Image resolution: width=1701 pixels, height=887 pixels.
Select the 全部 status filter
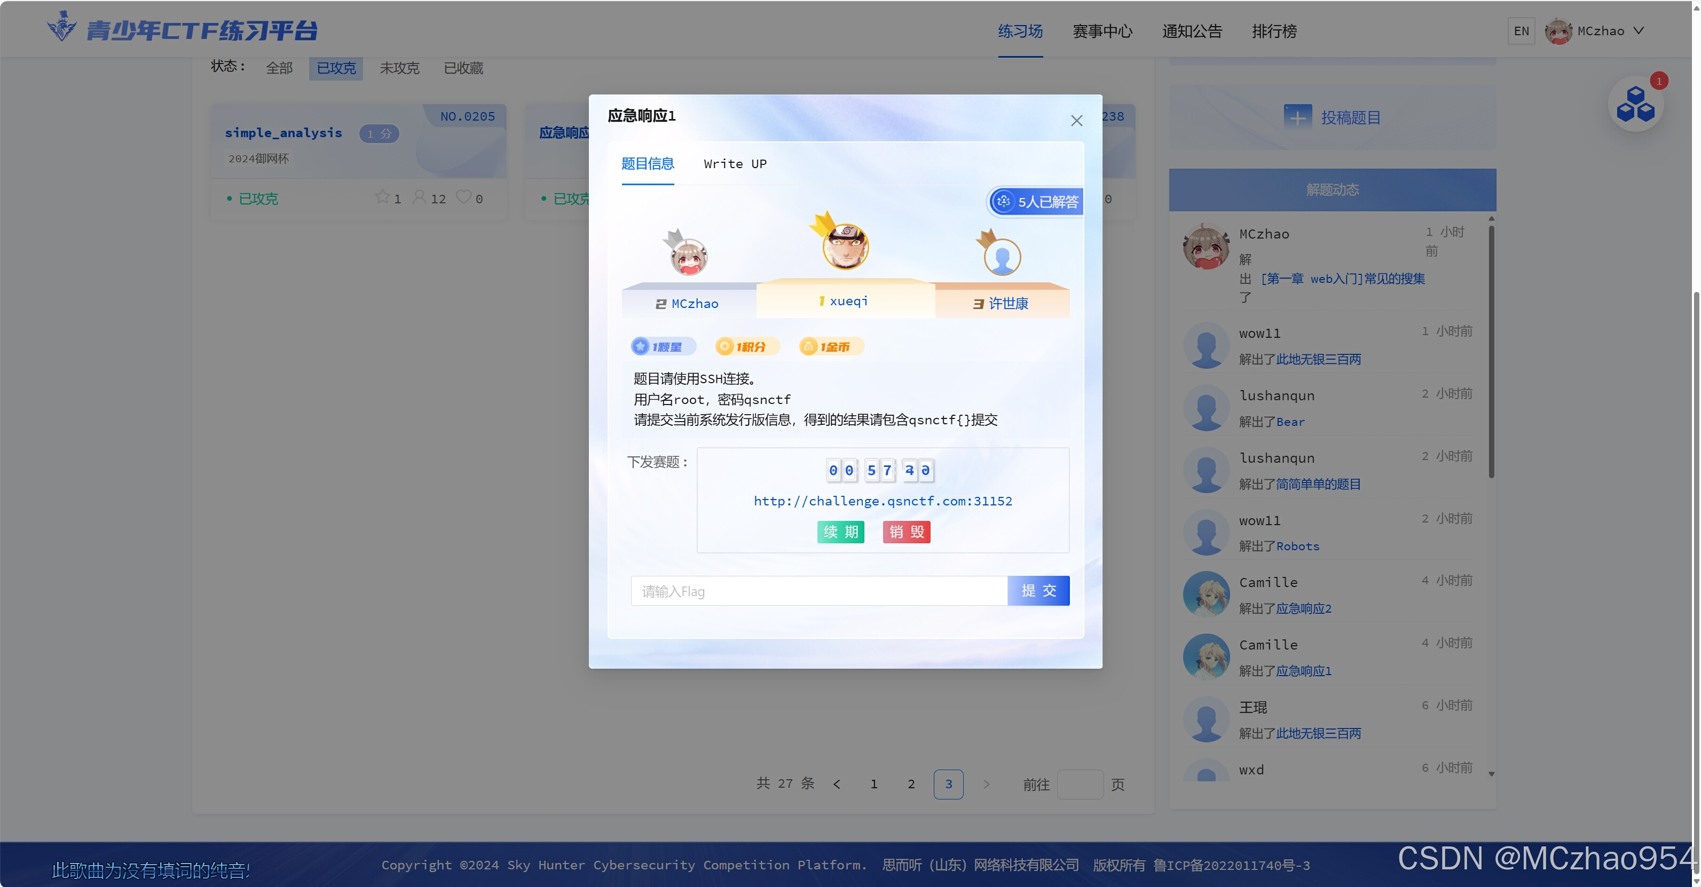pyautogui.click(x=279, y=68)
